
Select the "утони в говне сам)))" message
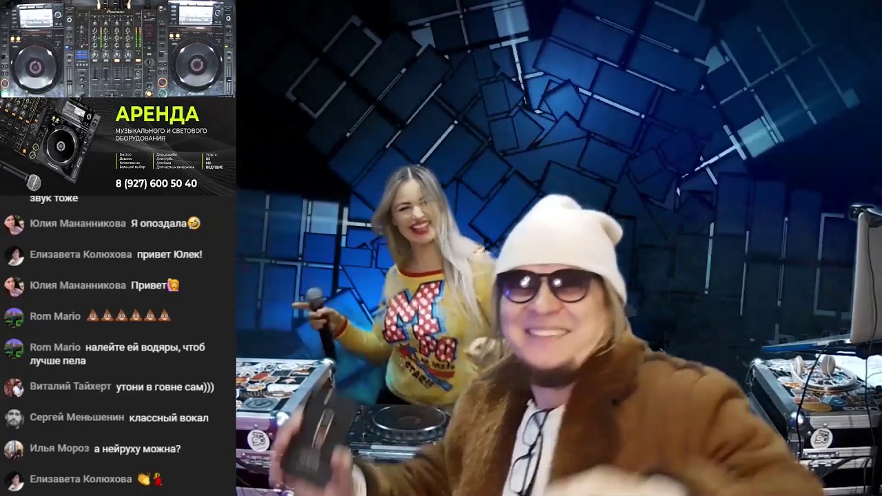pos(165,387)
